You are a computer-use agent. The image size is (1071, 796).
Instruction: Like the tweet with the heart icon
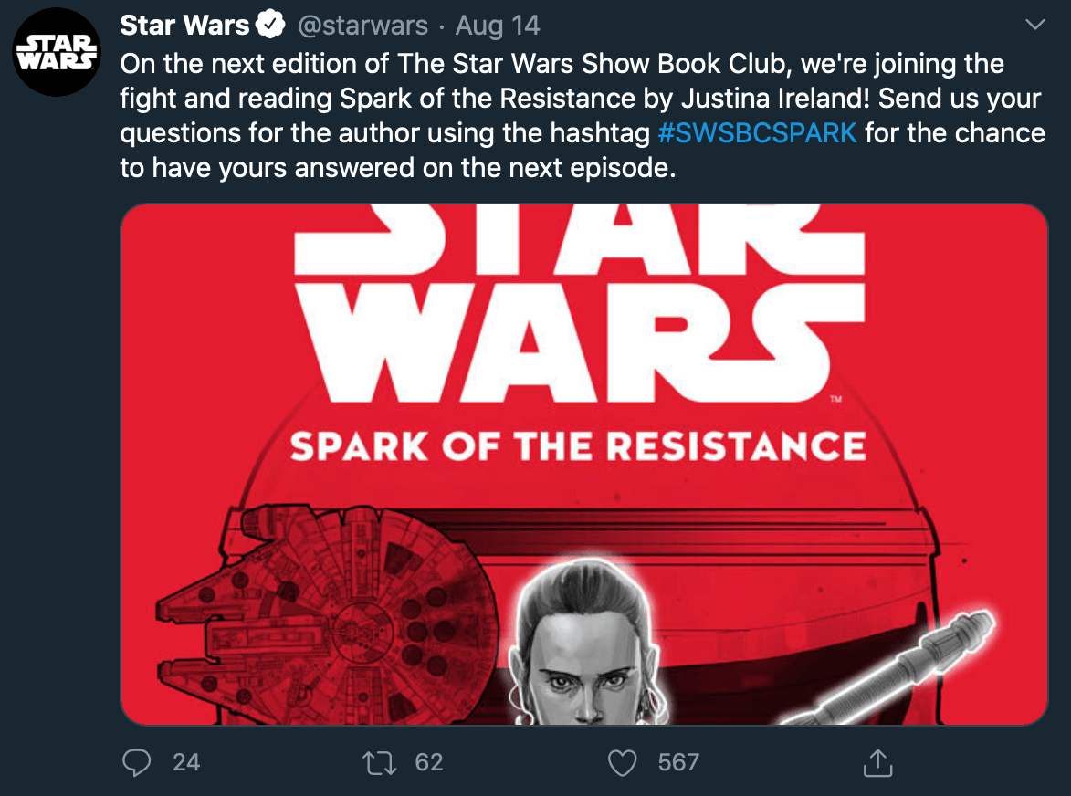[x=623, y=762]
